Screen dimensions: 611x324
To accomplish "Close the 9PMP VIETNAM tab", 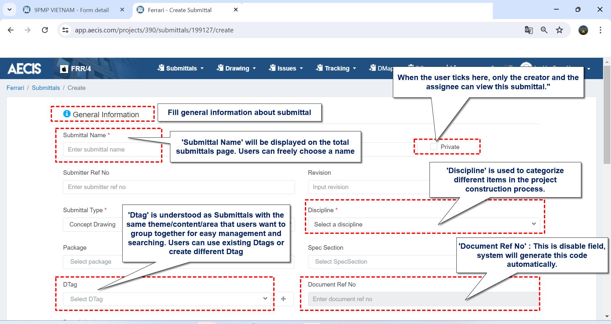I will (122, 10).
